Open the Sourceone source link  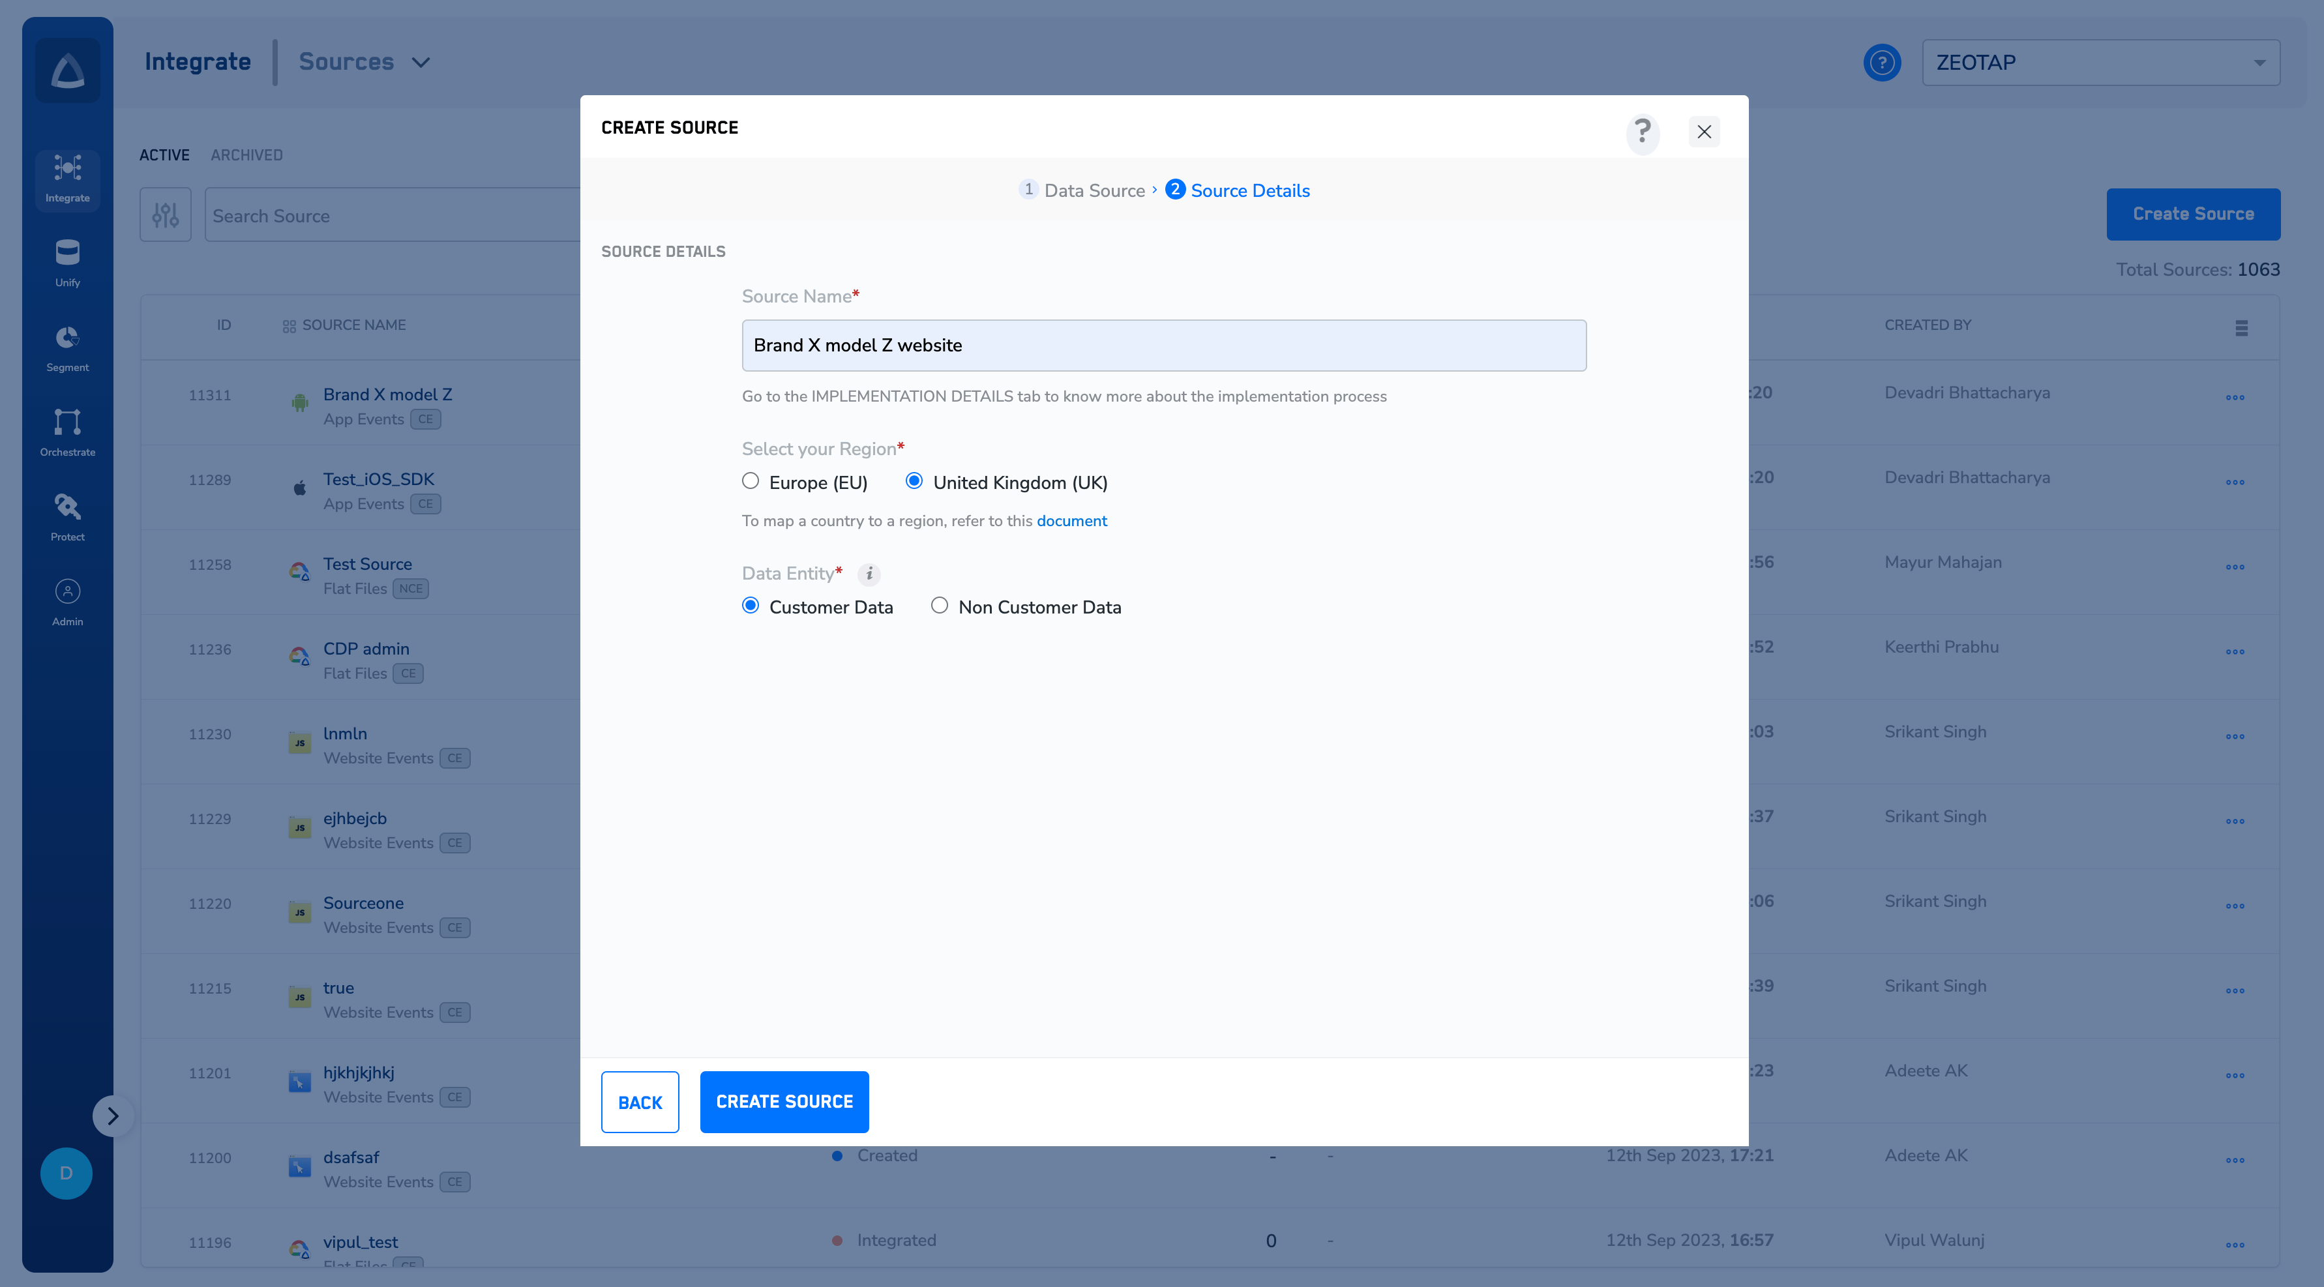364,903
